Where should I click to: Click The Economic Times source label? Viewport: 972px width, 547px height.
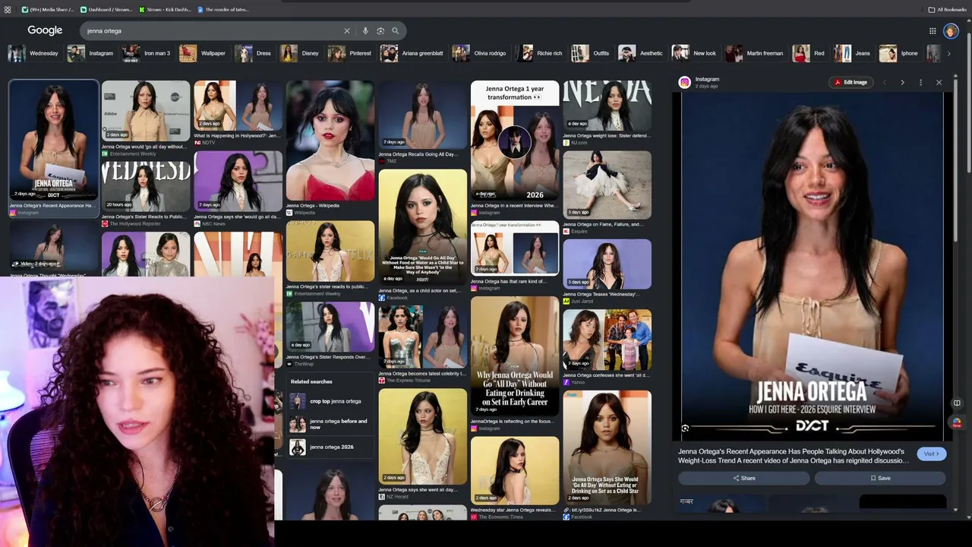502,517
